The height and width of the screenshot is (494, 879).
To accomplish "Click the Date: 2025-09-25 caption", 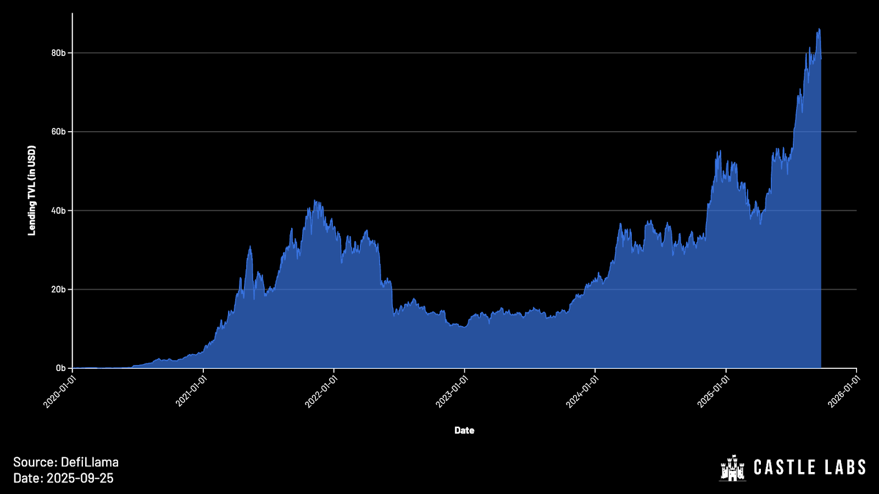I will point(63,478).
